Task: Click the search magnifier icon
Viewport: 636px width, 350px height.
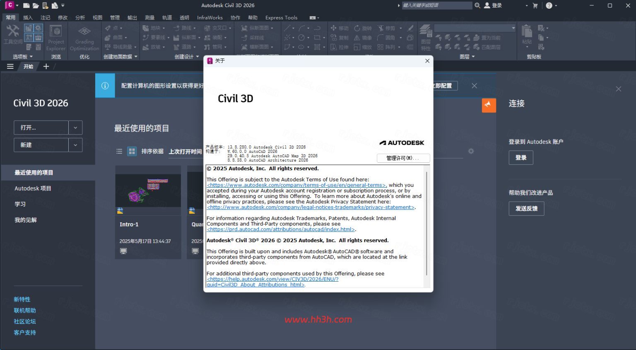Action: 477,5
